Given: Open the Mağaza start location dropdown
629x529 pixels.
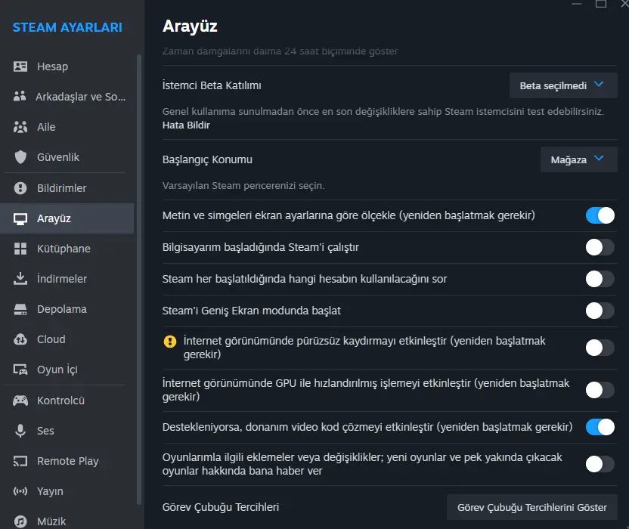Looking at the screenshot, I should (x=579, y=159).
